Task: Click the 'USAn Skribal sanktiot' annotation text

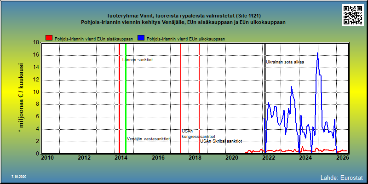Action: (x=221, y=141)
